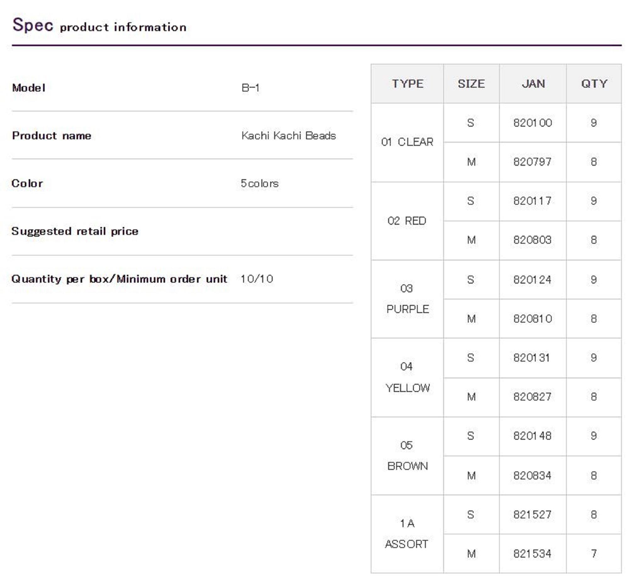The width and height of the screenshot is (629, 579).
Task: Click quantity 8 in the 820827 row
Action: [594, 397]
